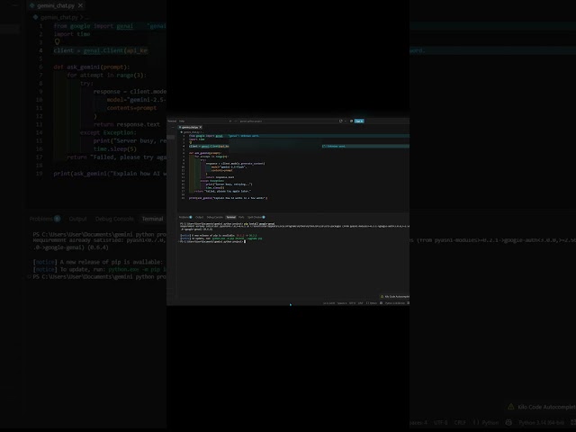Select the gemini_chat.py tab in the small centered window

[x=188, y=127]
